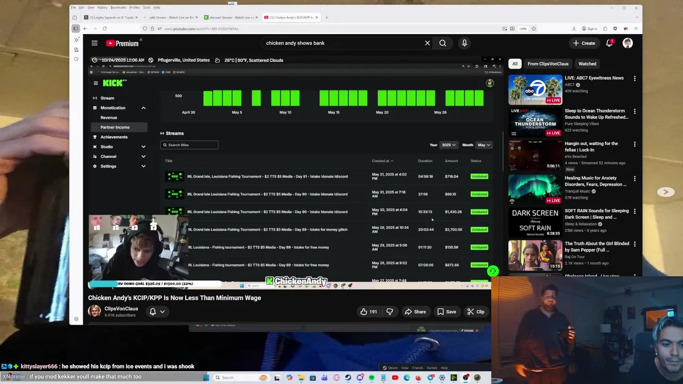Image resolution: width=683 pixels, height=384 pixels.
Task: Make a clip with the Clip button
Action: 475,311
